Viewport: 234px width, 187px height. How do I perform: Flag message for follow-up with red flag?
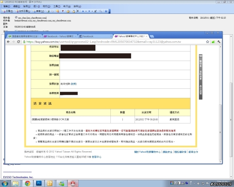click(x=63, y=11)
